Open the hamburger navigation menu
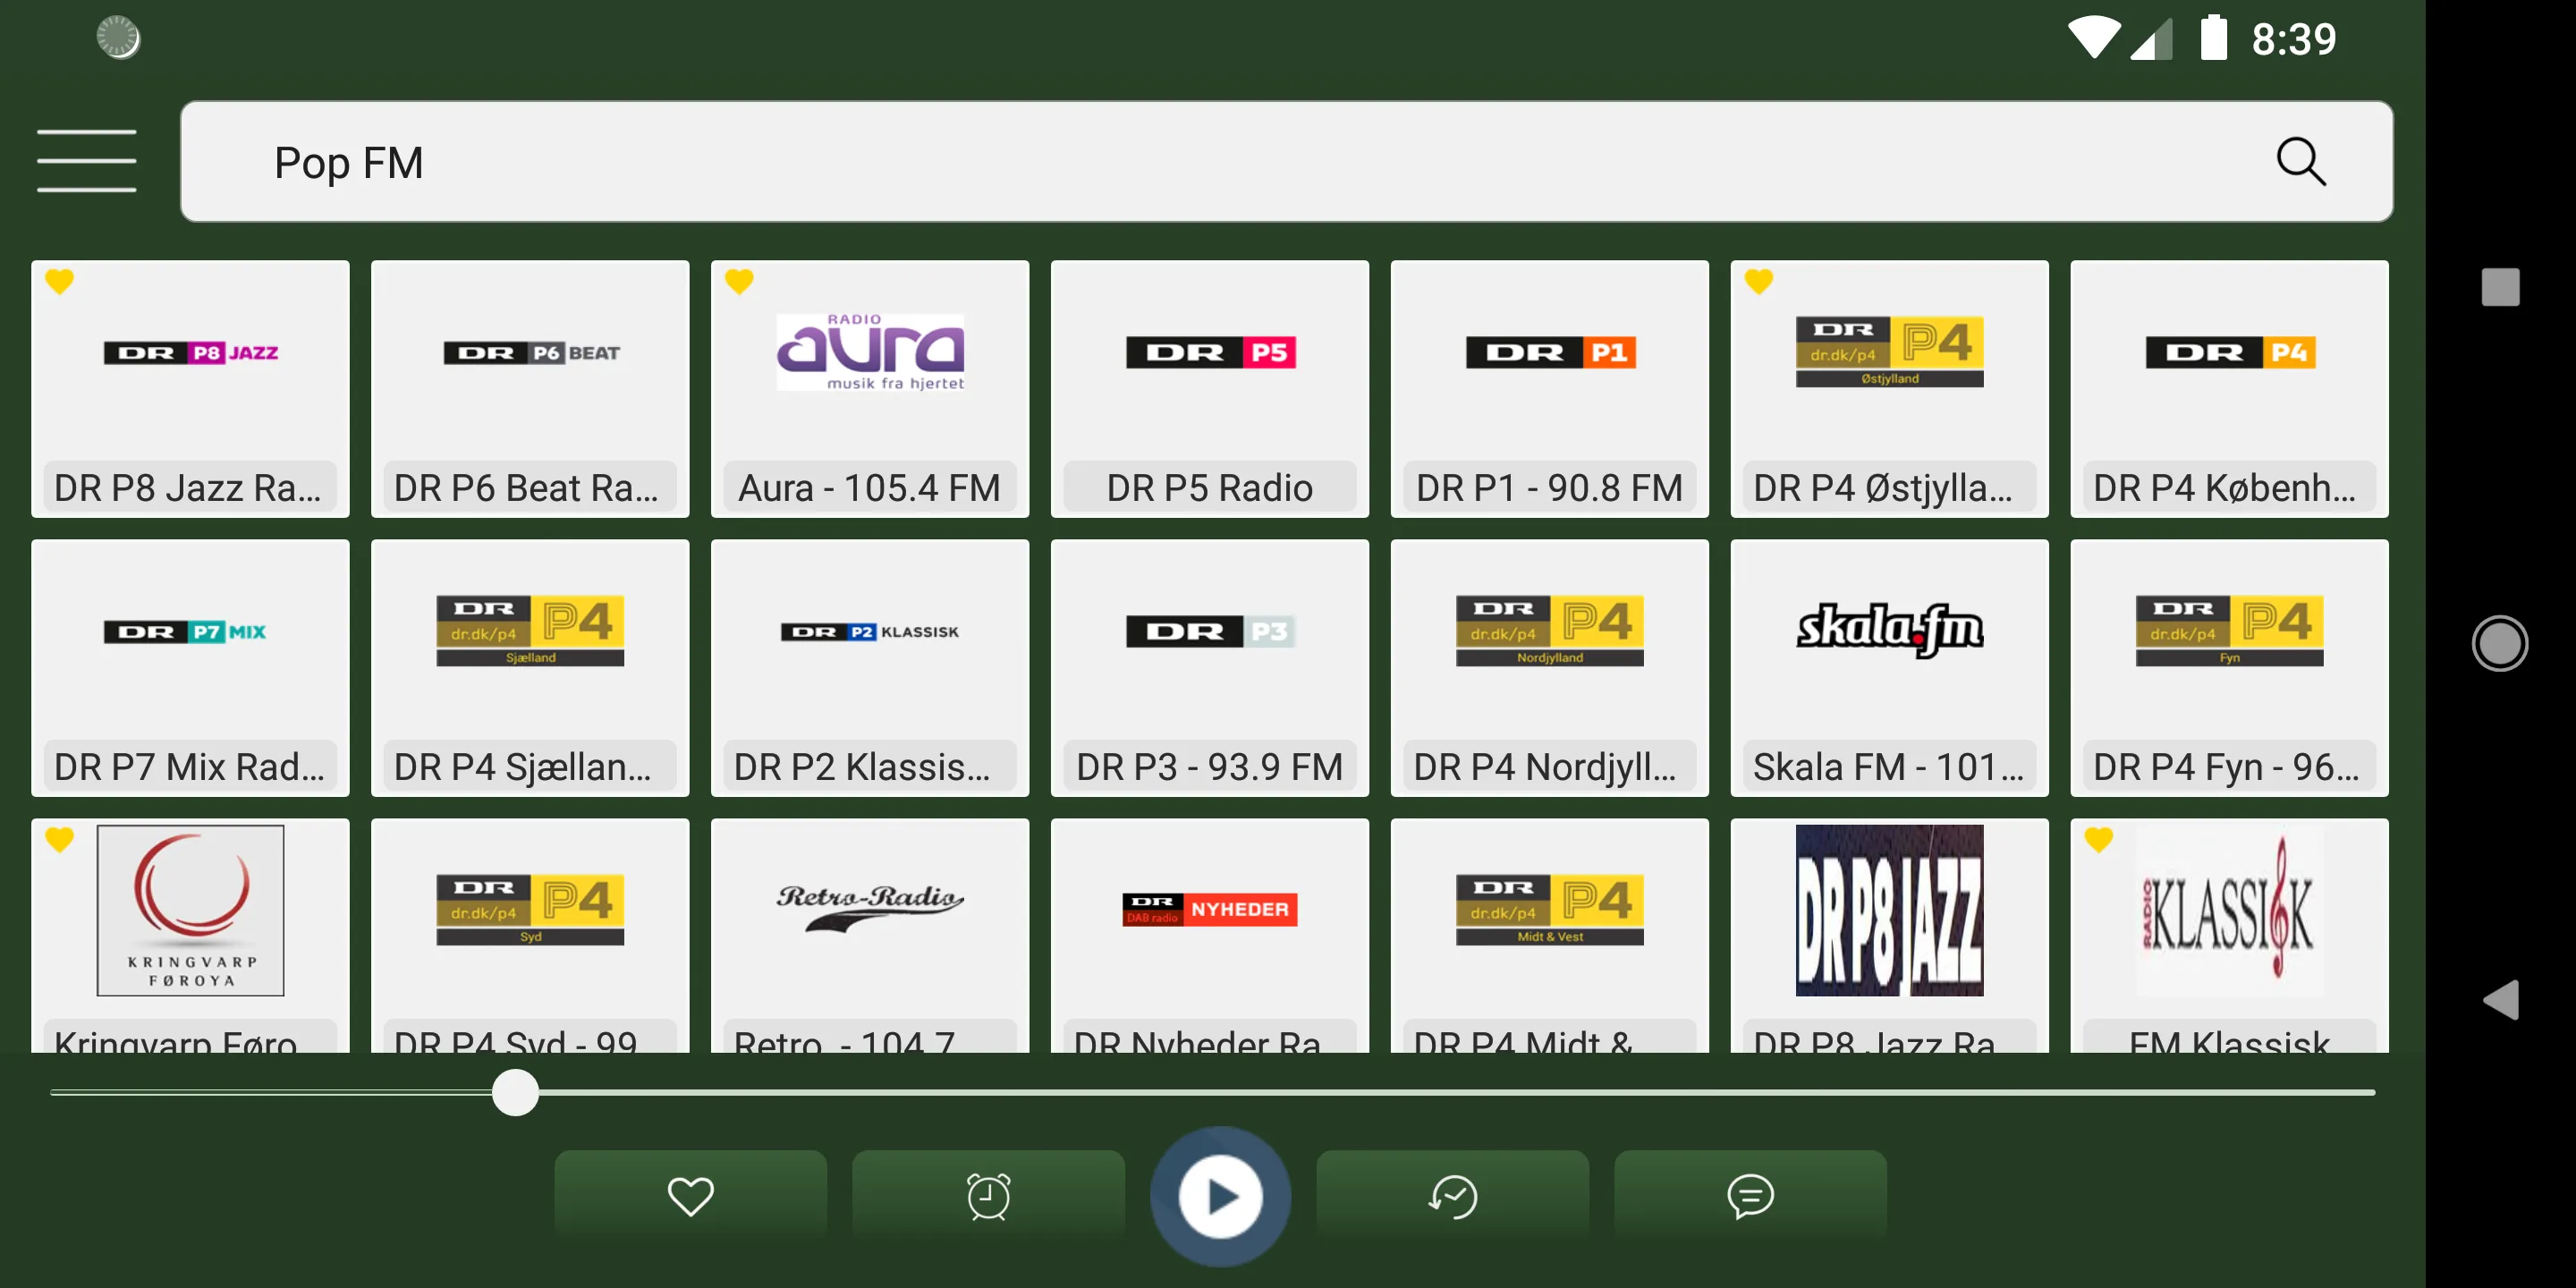This screenshot has height=1288, width=2576. coord(86,160)
